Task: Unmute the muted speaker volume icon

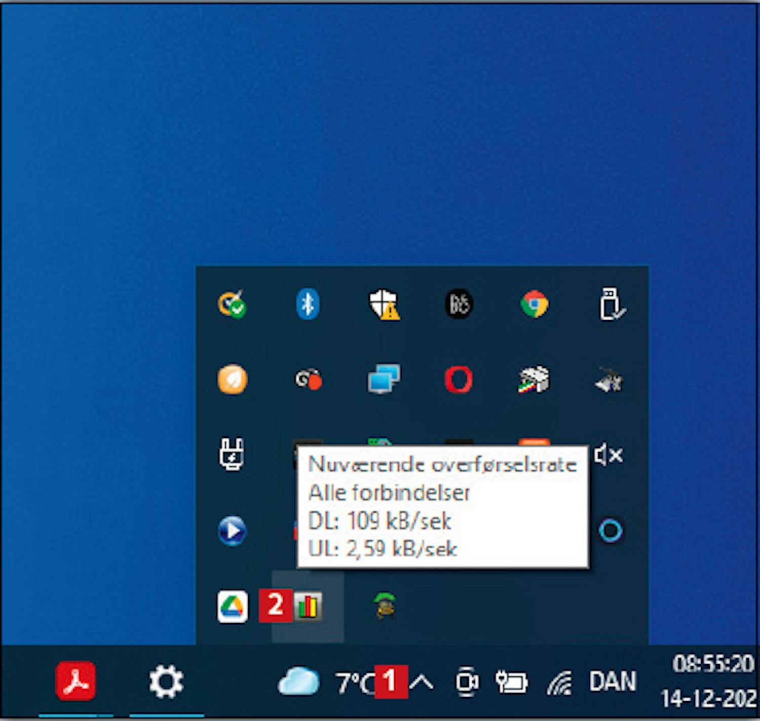Action: tap(609, 455)
